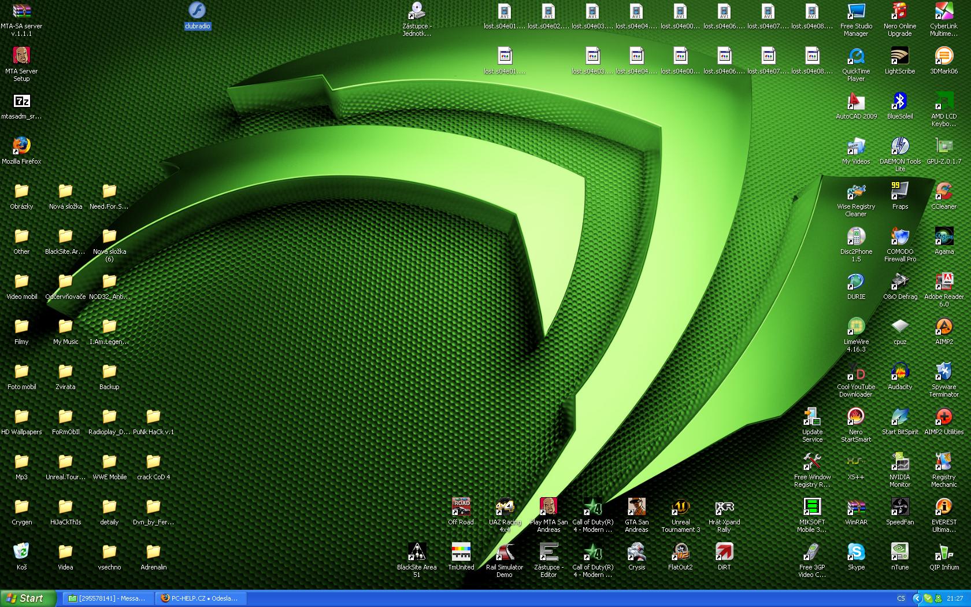Viewport: 971px width, 607px height.
Task: Select the Koš recycle bin
Action: pos(21,552)
